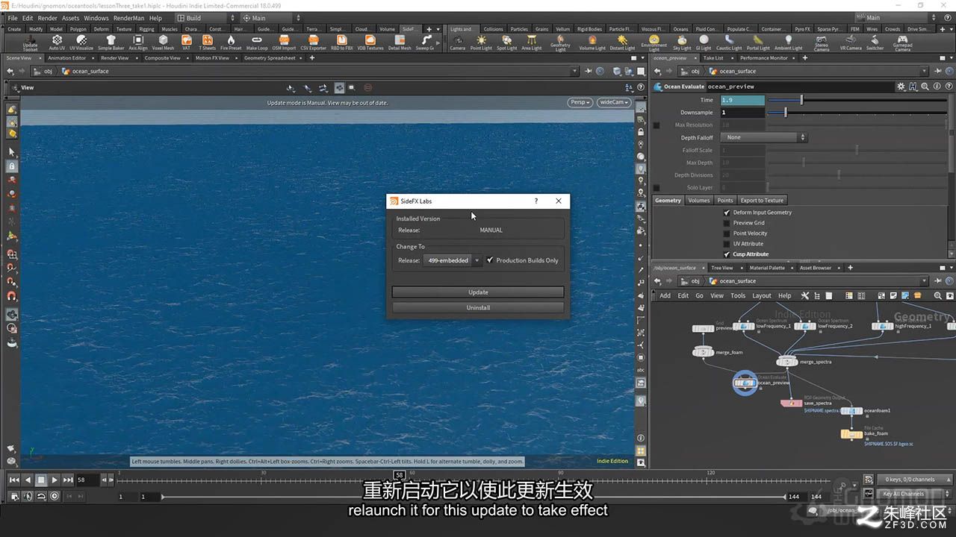Select the Auto UV shelf tool
956x537 pixels.
tap(57, 43)
